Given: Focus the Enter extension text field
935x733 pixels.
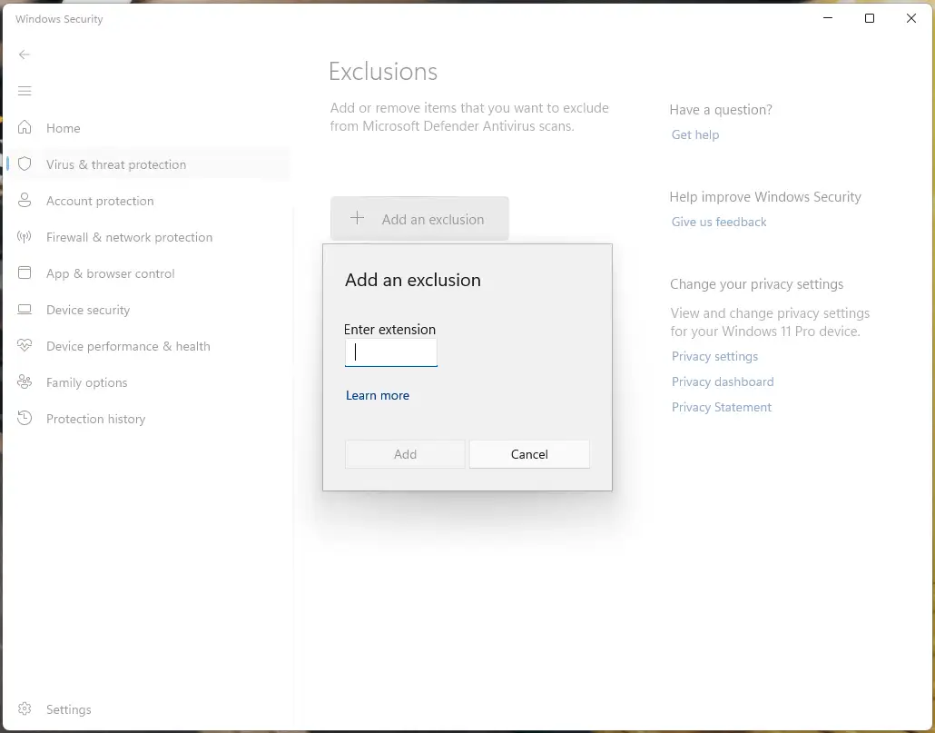Looking at the screenshot, I should click(x=391, y=352).
